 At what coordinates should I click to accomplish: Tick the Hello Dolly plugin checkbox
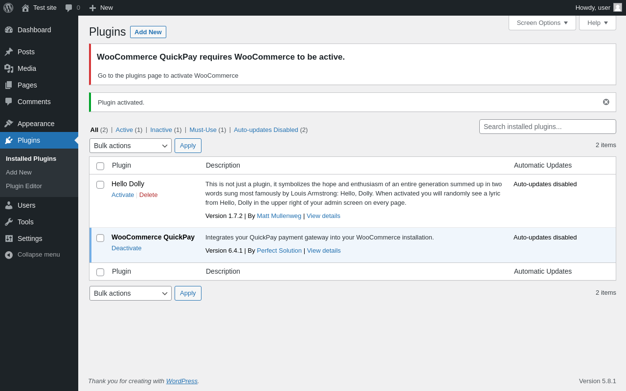(100, 185)
